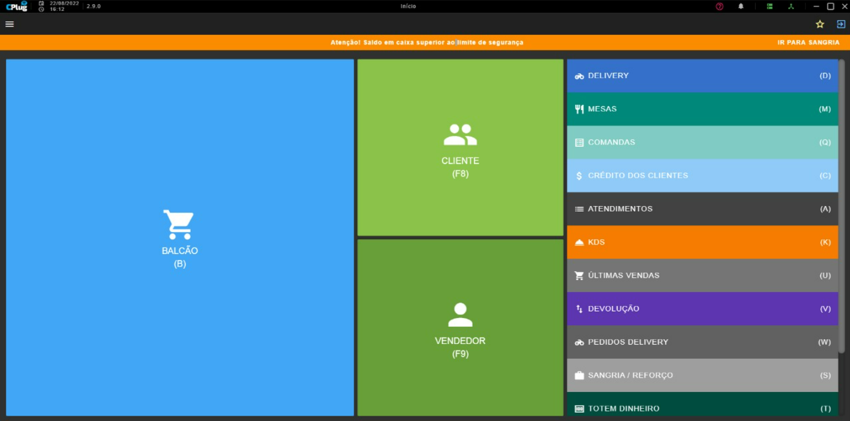Click the date 22/08/2022 text
The image size is (850, 421).
pyautogui.click(x=64, y=3)
